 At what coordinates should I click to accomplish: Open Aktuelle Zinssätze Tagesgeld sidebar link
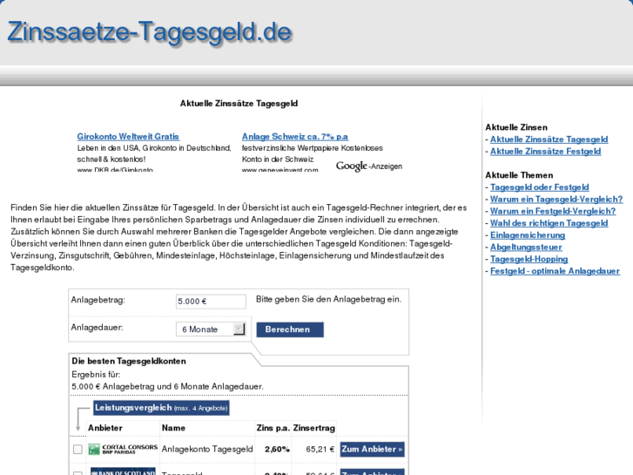pos(549,139)
